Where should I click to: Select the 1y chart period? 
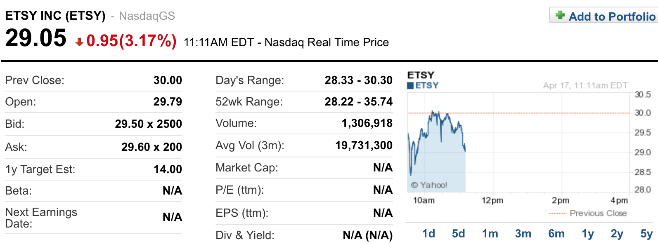[588, 233]
